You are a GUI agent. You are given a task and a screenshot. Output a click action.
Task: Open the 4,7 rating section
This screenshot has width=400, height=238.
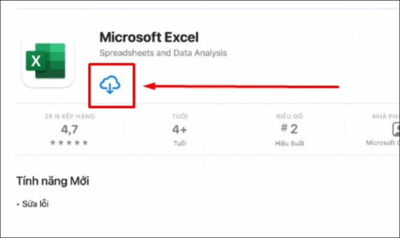[70, 129]
